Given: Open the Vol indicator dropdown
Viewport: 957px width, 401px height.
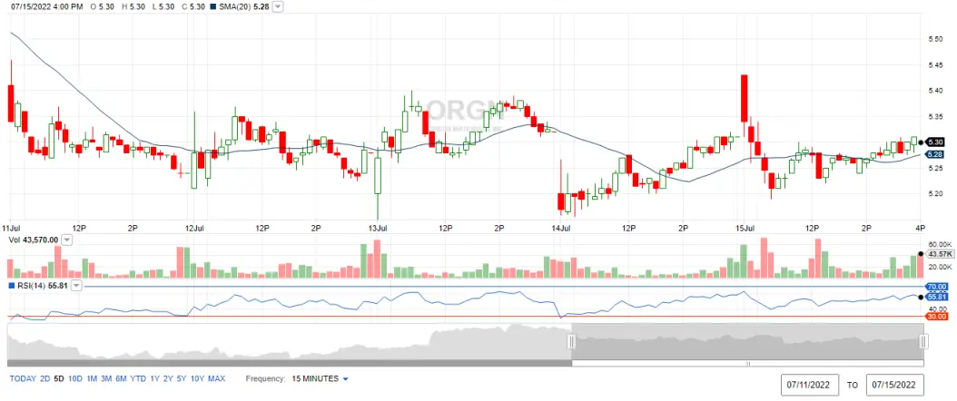Looking at the screenshot, I should pyautogui.click(x=67, y=240).
